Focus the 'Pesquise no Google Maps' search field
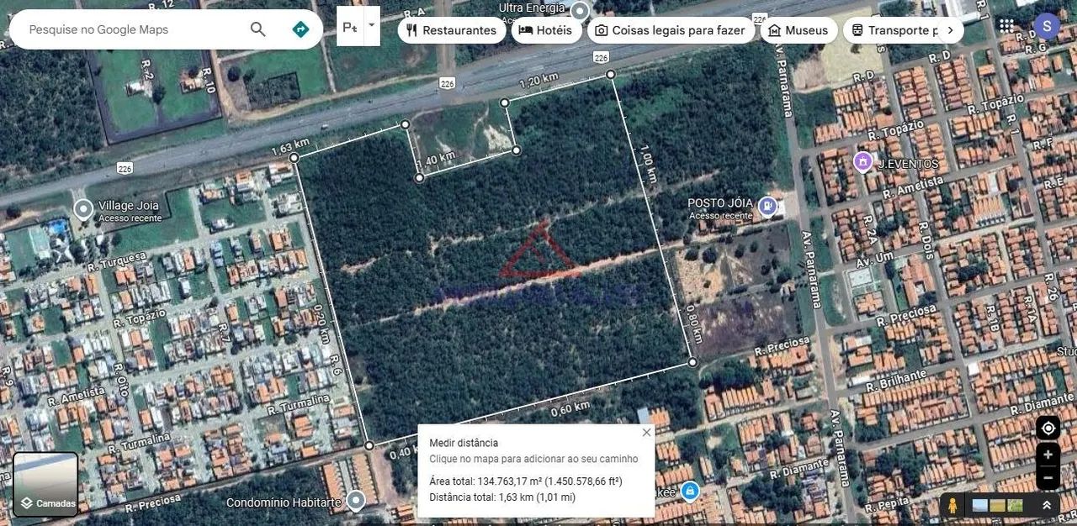The width and height of the screenshot is (1077, 526). [x=135, y=29]
